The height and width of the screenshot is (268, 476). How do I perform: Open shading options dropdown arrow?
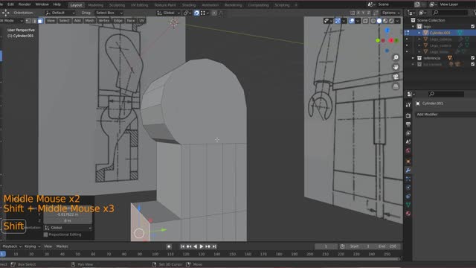click(x=397, y=21)
